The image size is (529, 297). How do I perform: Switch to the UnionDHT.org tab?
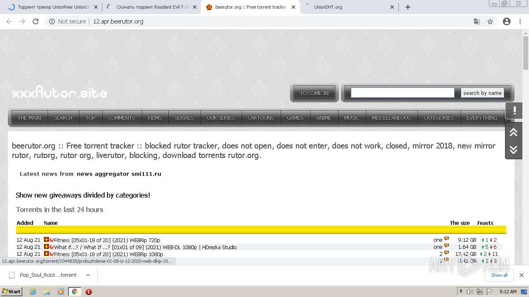[349, 7]
